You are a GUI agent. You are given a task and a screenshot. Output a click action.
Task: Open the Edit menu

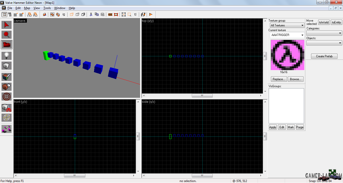18,8
